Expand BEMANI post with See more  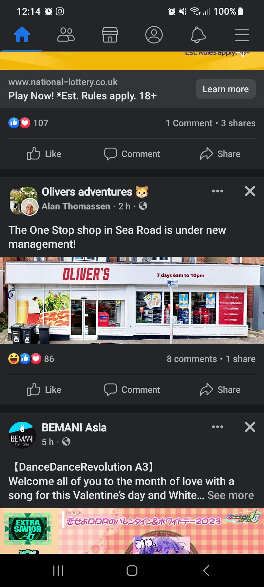click(x=230, y=495)
